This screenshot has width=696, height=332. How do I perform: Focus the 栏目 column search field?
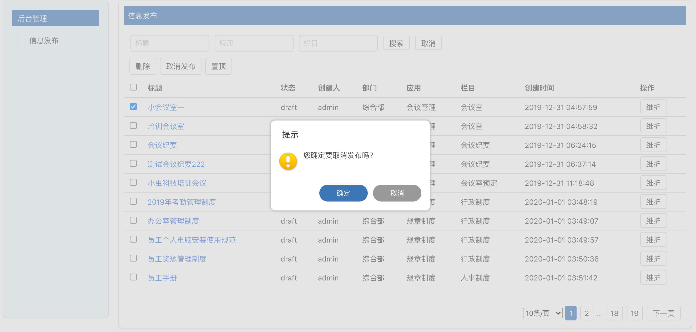tap(338, 43)
